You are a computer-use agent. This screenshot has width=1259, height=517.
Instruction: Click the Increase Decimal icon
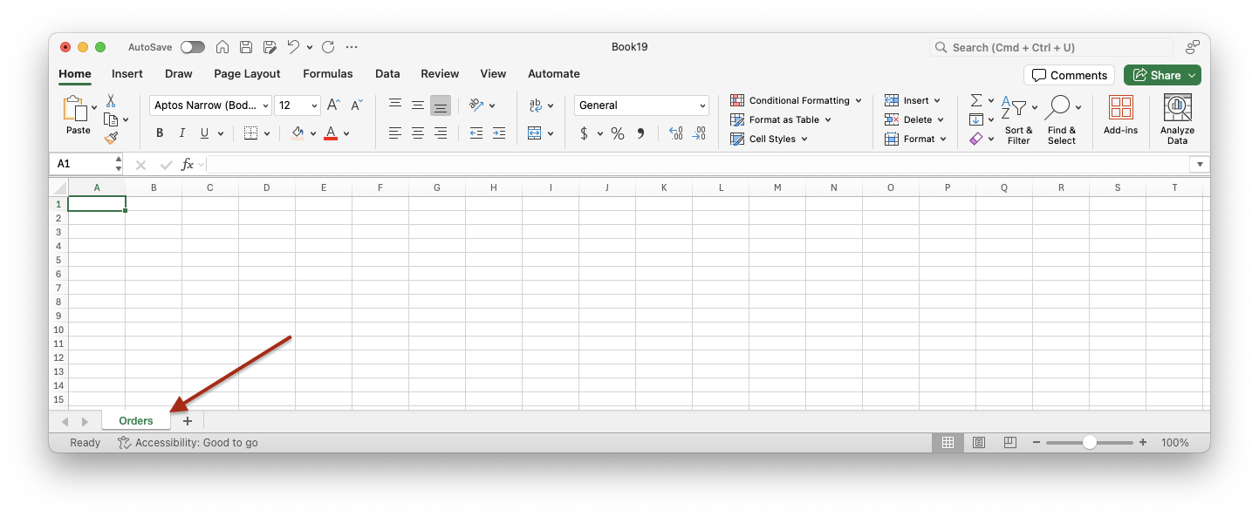click(x=675, y=133)
